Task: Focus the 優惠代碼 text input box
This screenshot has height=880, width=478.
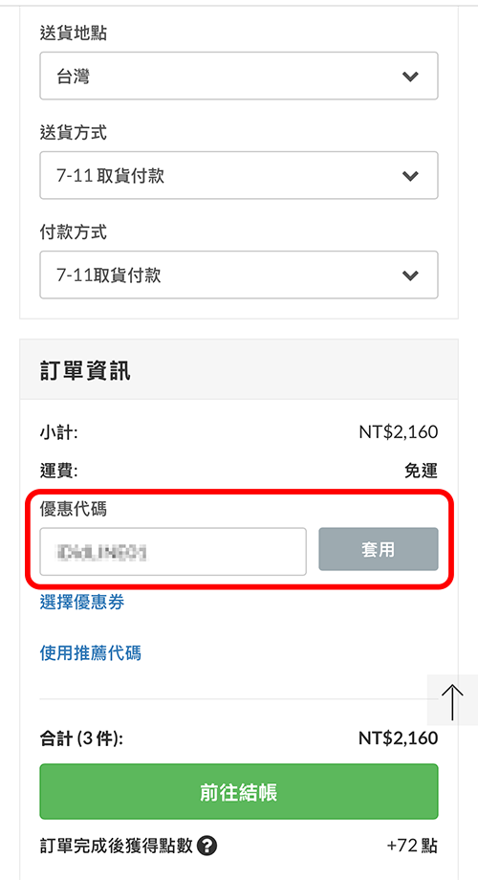Action: pos(173,551)
